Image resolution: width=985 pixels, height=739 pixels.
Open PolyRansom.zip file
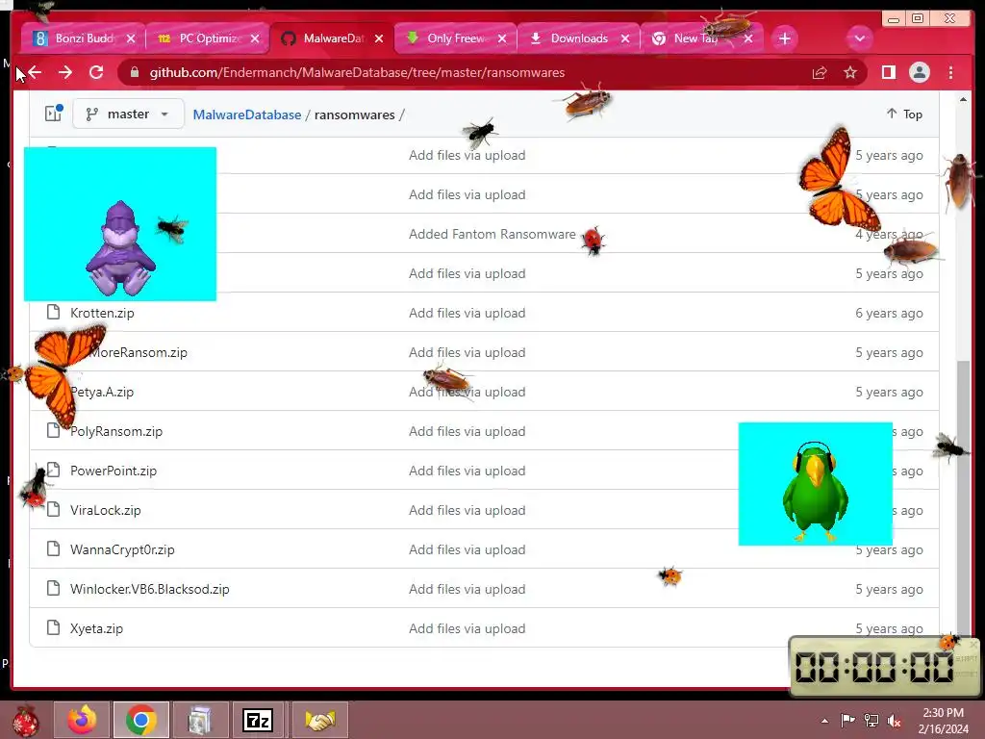(x=116, y=431)
